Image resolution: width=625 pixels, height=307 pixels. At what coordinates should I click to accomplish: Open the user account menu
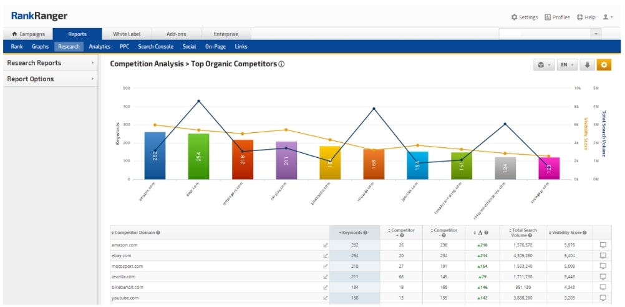click(x=608, y=17)
